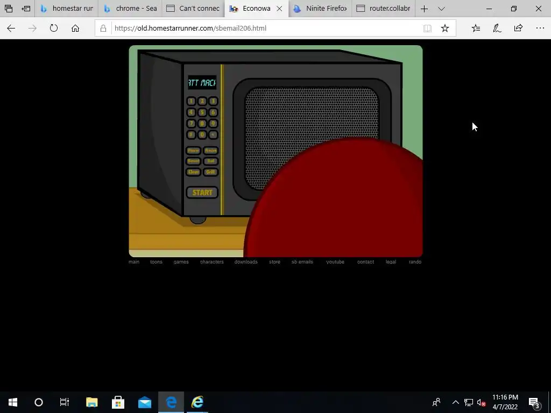Image resolution: width=551 pixels, height=413 pixels.
Task: Share this page
Action: [x=518, y=28]
